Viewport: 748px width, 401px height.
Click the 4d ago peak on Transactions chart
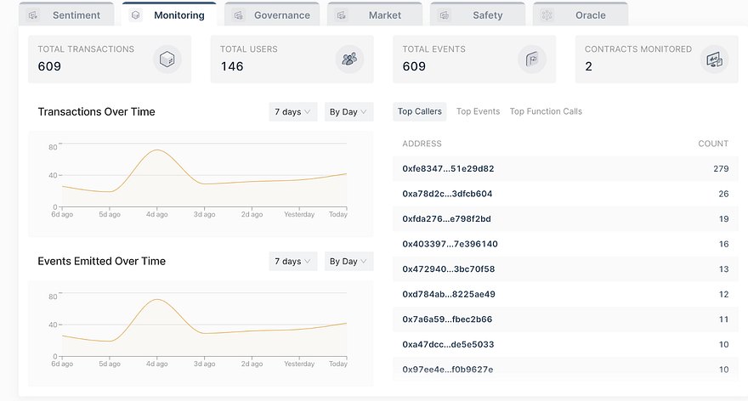[157, 150]
